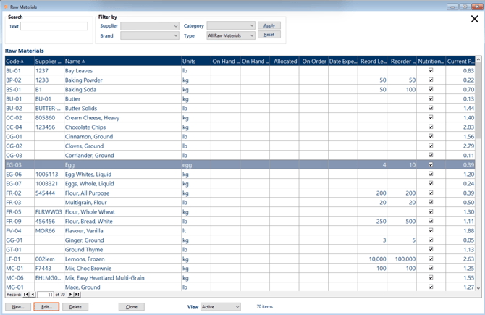Uncheck Nutrition checkbox for Lemons, Frozen

point(431,259)
